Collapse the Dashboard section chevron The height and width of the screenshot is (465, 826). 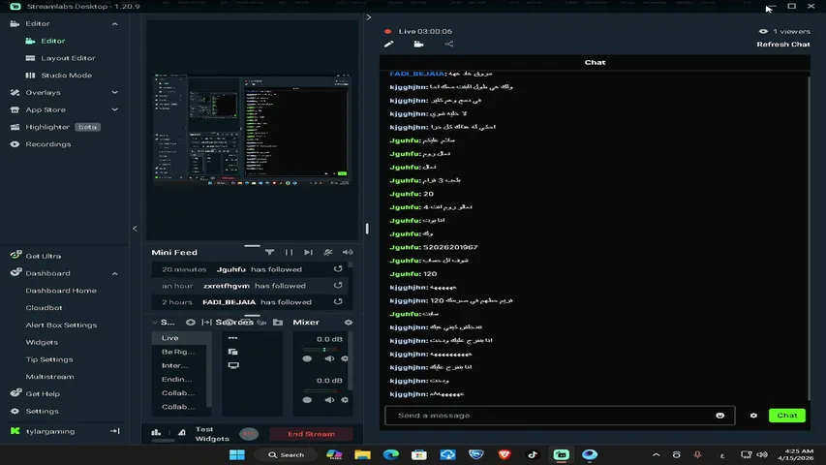coord(115,273)
